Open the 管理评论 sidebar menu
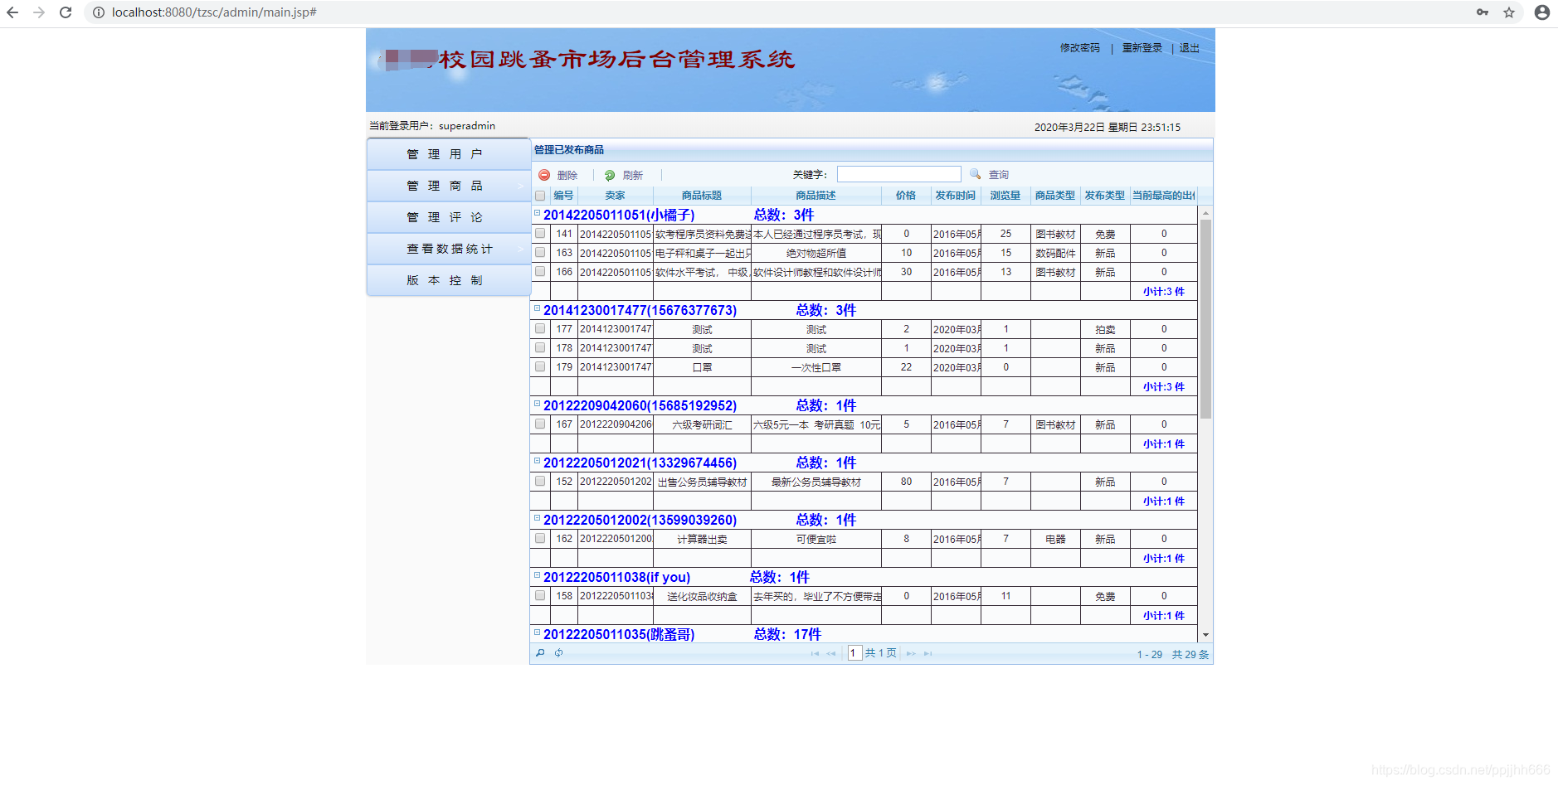This screenshot has height=785, width=1558. coord(448,217)
